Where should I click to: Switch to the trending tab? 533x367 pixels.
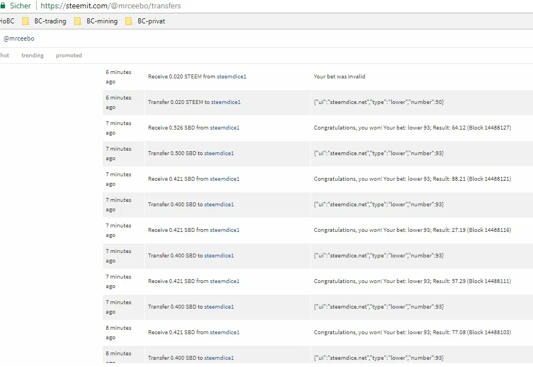pos(33,56)
